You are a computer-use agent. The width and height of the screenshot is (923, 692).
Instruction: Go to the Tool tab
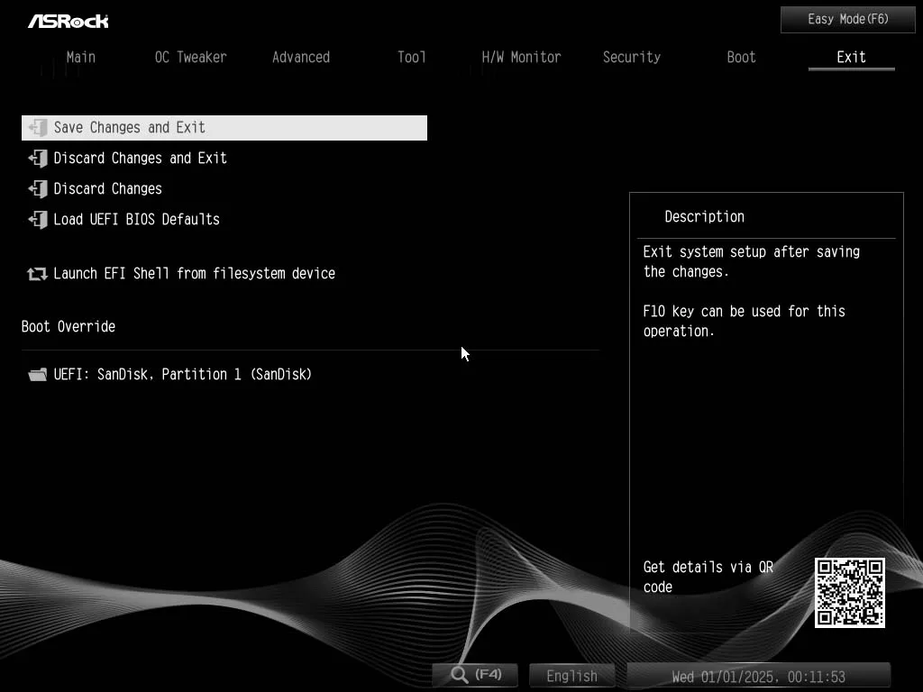click(411, 57)
